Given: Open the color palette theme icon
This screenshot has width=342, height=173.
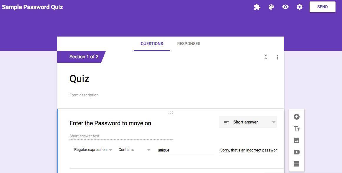Looking at the screenshot, I should click(x=271, y=7).
